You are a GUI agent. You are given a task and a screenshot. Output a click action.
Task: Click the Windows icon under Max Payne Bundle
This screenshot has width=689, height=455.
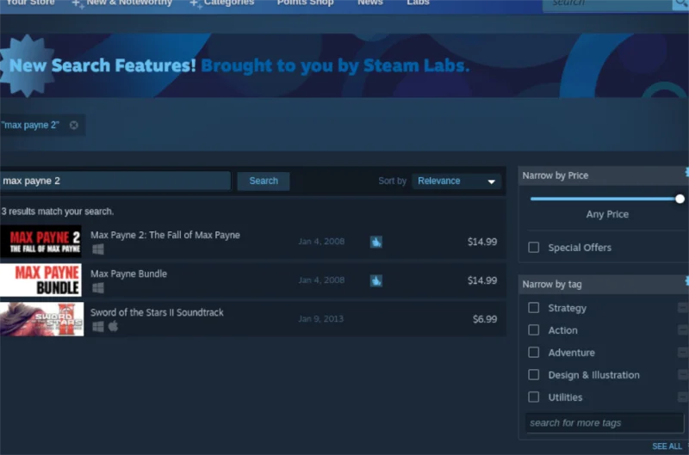coord(98,288)
